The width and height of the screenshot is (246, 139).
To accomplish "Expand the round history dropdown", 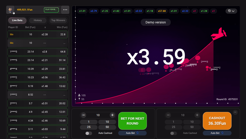I will point(231,11).
